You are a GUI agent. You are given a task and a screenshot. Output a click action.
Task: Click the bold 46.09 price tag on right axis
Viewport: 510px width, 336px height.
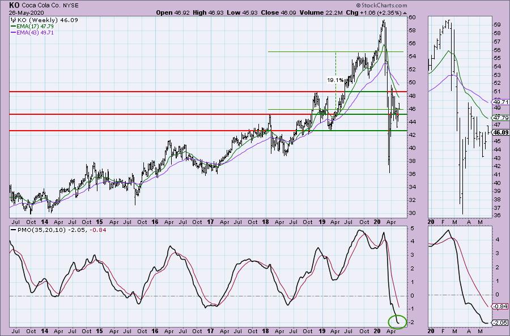tap(501, 132)
